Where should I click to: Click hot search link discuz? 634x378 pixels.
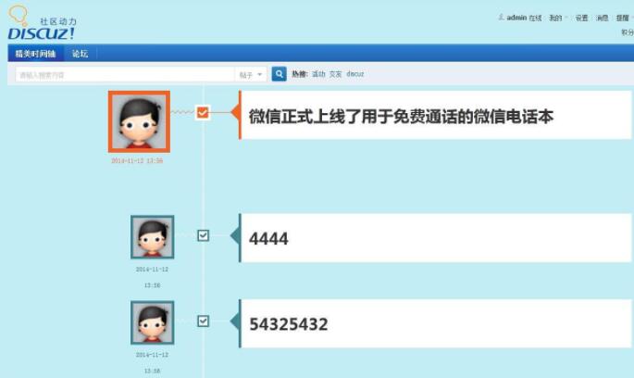click(355, 74)
